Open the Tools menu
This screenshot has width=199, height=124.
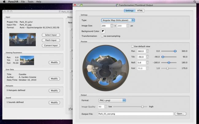(30, 2)
